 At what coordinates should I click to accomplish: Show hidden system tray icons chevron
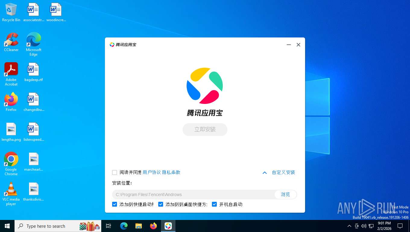(x=349, y=226)
